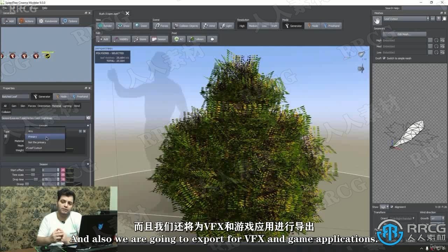Open the Show High dropdown
The image size is (448, 252).
pos(384,207)
